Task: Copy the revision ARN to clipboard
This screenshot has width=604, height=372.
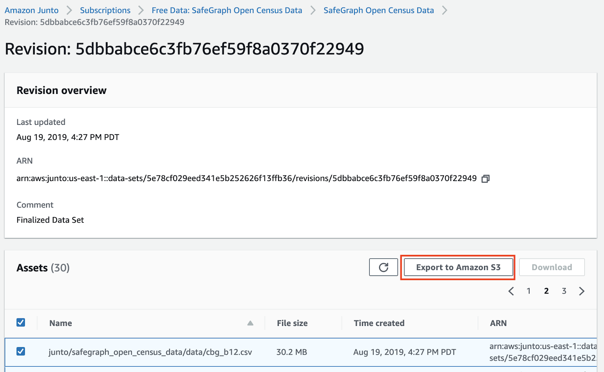Action: [x=485, y=179]
